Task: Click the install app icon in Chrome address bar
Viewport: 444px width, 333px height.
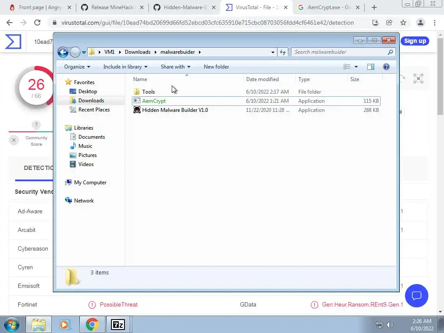Action: pyautogui.click(x=375, y=23)
